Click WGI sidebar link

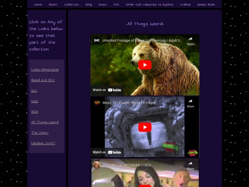point(35,101)
